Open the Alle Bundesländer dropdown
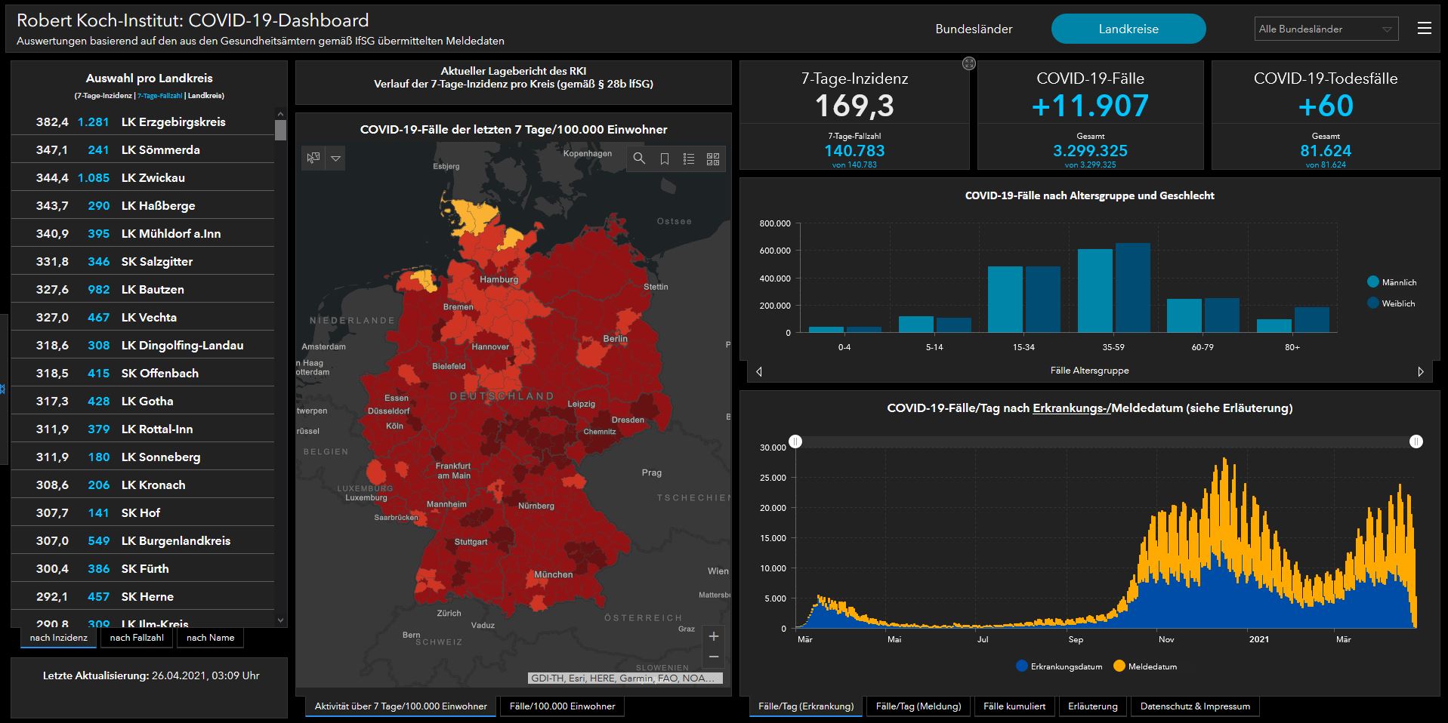This screenshot has width=1448, height=723. 1326,29
